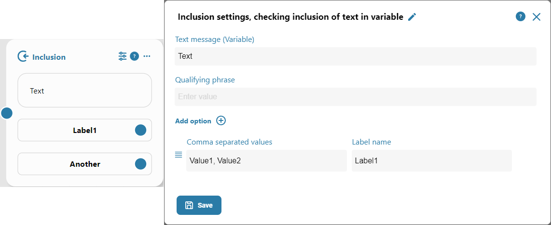The height and width of the screenshot is (225, 551).
Task: Click the Another output connector dot
Action: pos(140,164)
